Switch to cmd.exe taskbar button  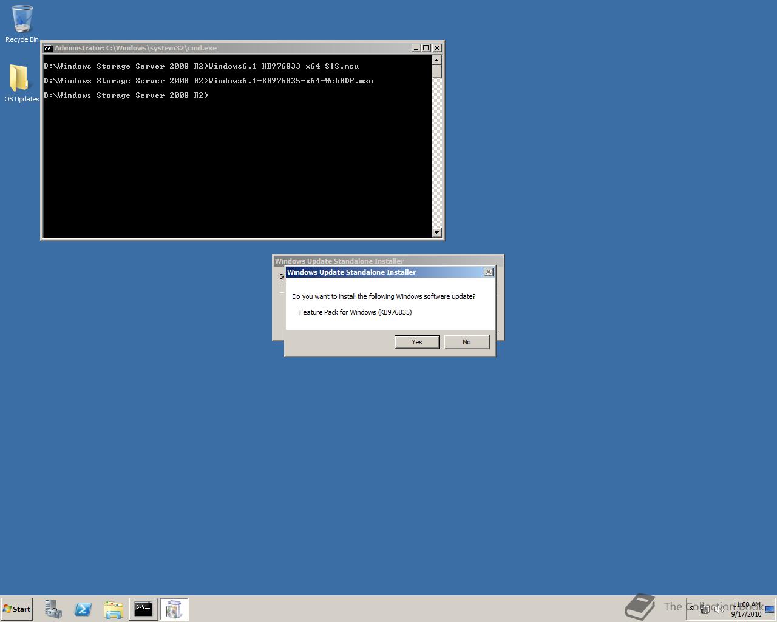[143, 609]
